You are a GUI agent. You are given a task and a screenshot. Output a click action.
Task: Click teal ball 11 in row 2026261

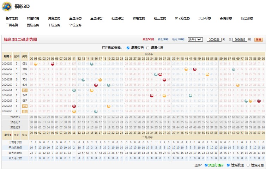[x=74, y=90]
